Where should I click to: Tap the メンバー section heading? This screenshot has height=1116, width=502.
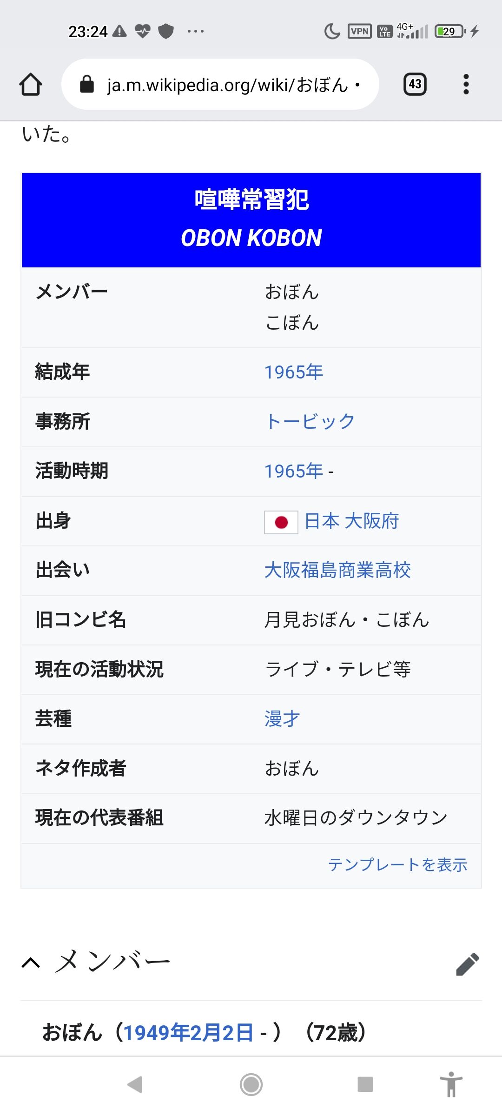tap(113, 962)
